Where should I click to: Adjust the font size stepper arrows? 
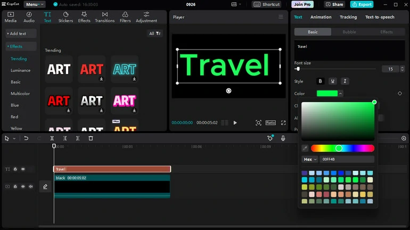(x=402, y=69)
